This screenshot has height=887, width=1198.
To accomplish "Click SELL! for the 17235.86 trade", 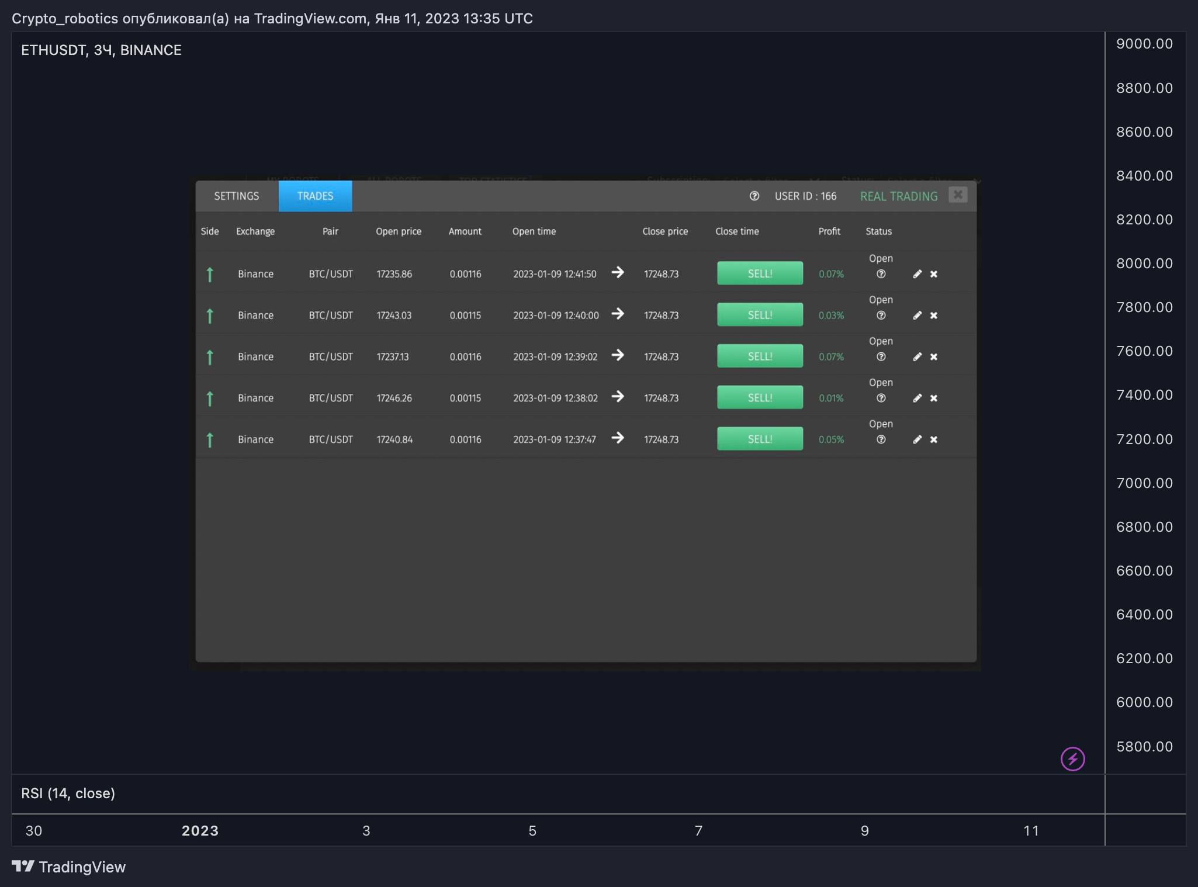I will (x=760, y=273).
